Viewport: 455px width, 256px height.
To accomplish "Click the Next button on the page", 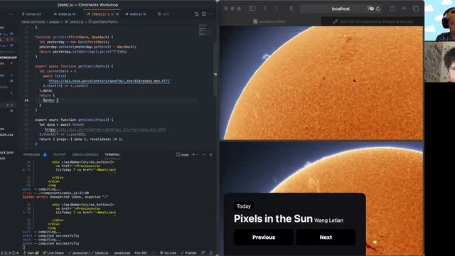I will tap(326, 237).
